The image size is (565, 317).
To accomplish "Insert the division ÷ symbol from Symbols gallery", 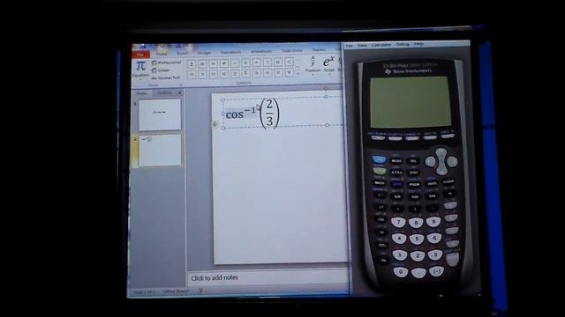I will 257,63.
